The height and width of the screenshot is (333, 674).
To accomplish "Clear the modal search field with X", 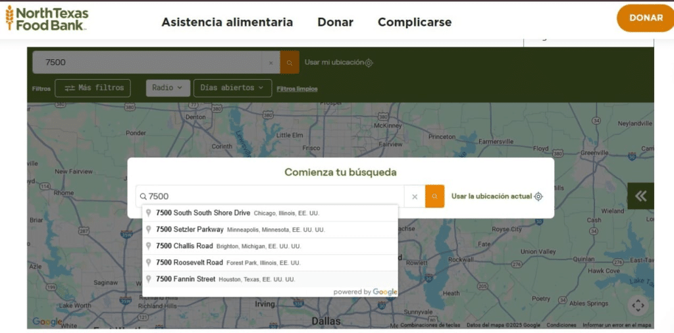I will tap(415, 196).
